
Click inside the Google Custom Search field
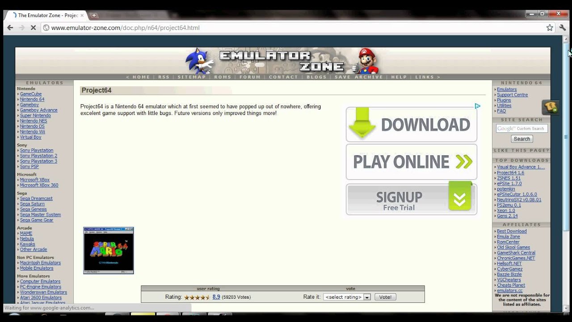click(x=522, y=128)
